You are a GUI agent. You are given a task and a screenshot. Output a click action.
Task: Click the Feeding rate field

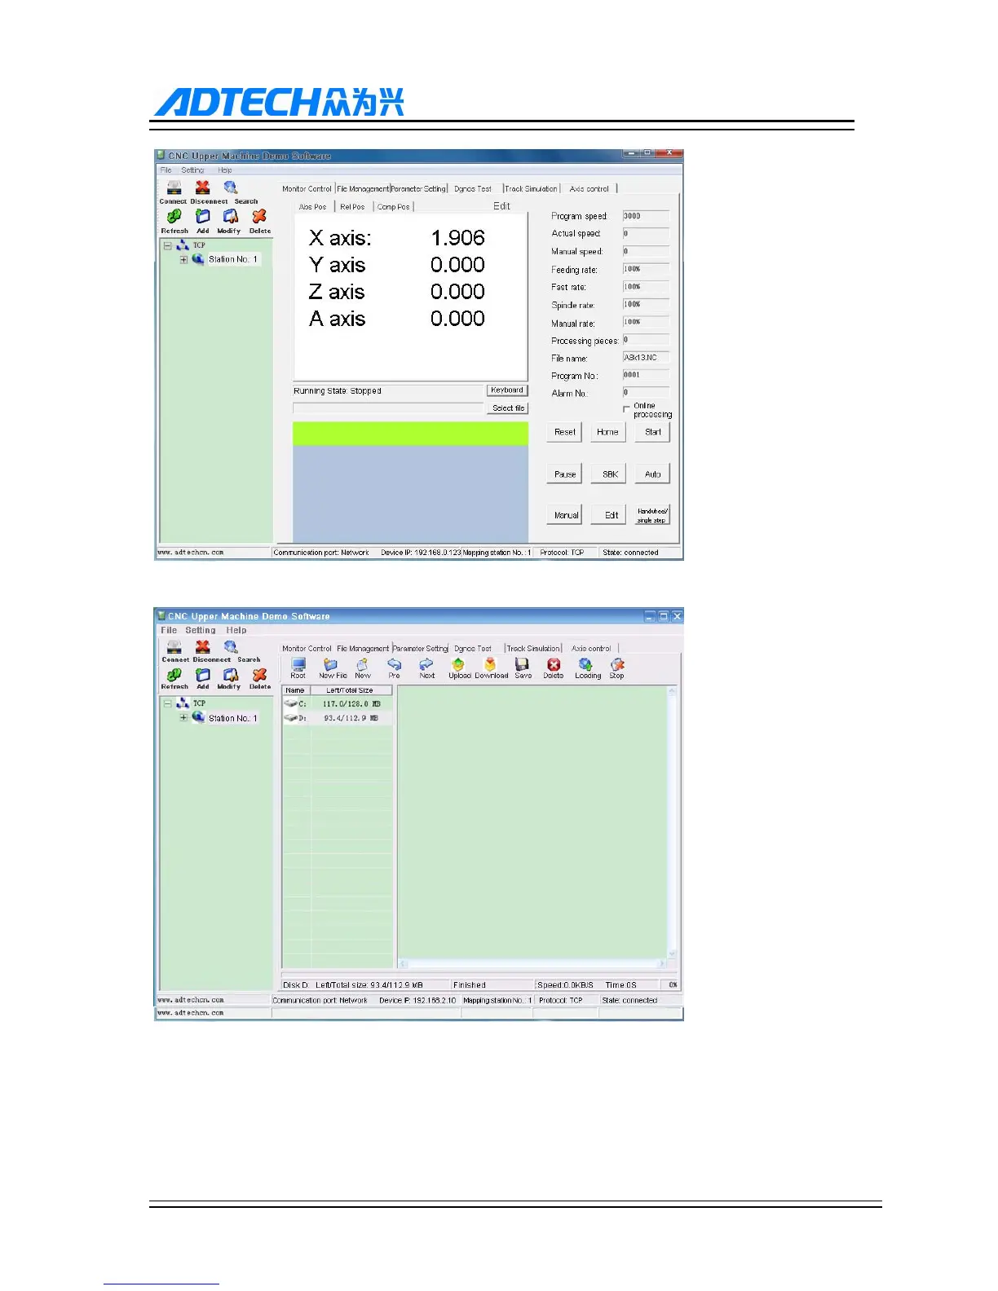[646, 269]
